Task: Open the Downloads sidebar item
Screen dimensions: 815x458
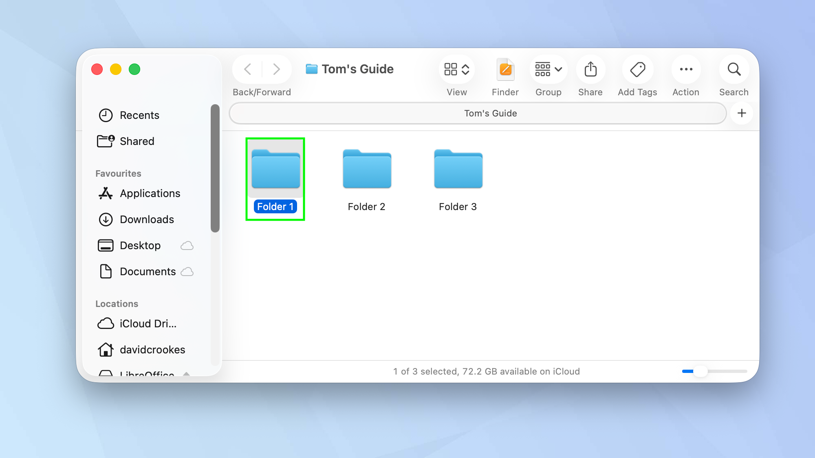Action: 147,219
